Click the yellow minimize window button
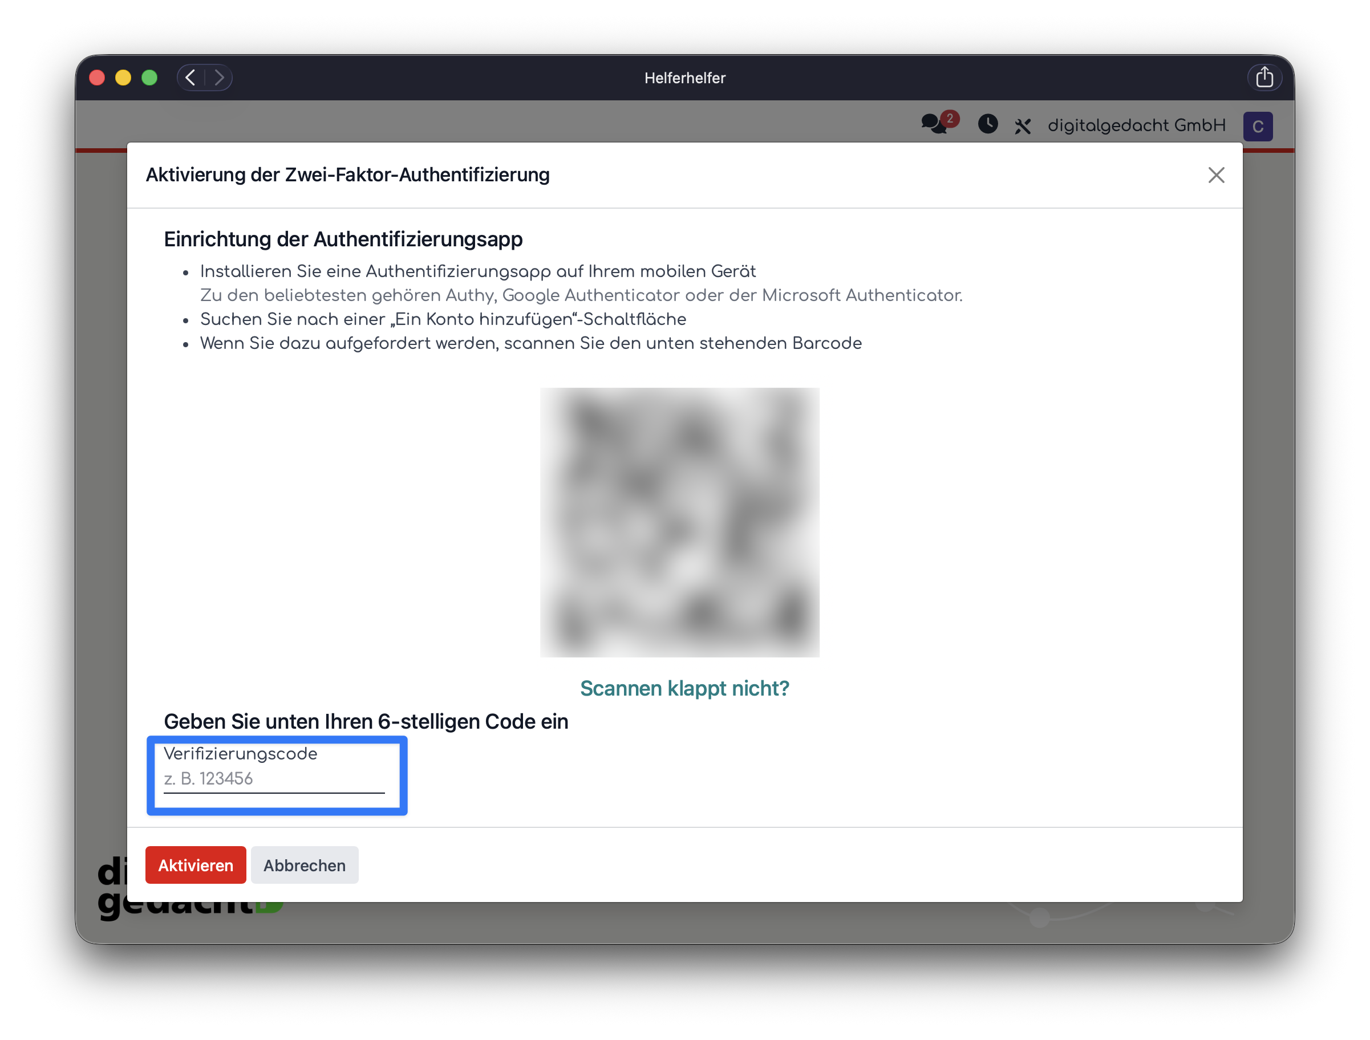The height and width of the screenshot is (1040, 1370). point(123,78)
